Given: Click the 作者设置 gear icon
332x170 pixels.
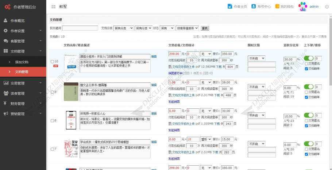Looking at the screenshot, I should (x=6, y=31).
